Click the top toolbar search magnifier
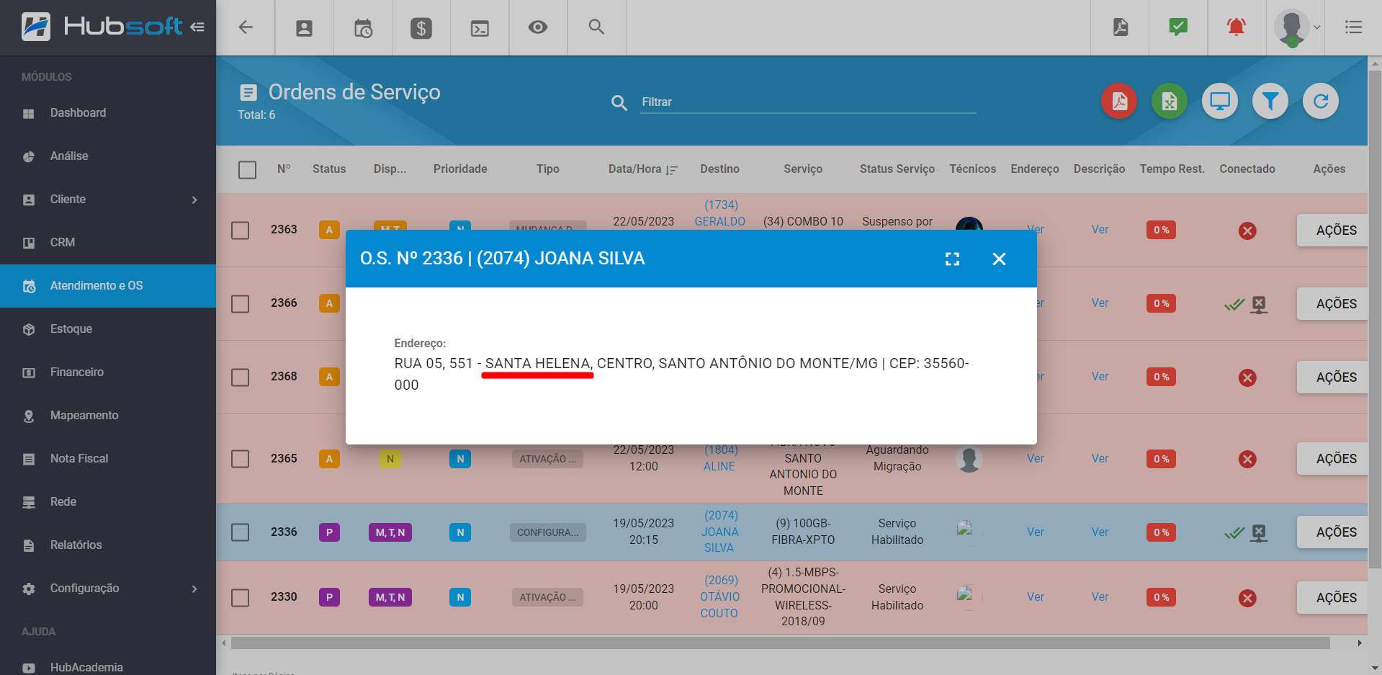The width and height of the screenshot is (1382, 675). click(596, 27)
